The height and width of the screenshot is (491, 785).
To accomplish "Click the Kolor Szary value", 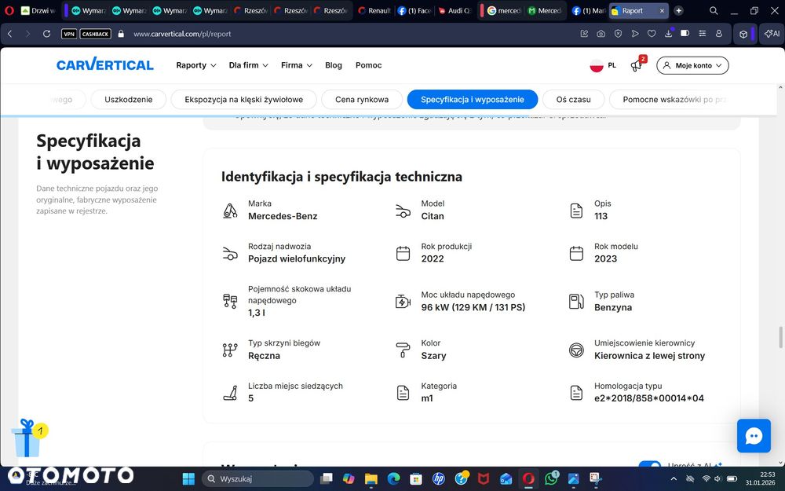I will click(433, 356).
